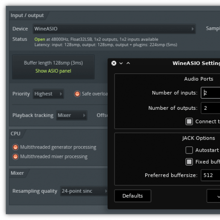Click the Number of inputs field
This screenshot has height=220, width=220.
coord(211,93)
